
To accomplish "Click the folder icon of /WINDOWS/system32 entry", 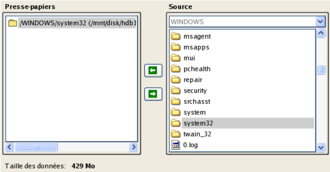I will pyautogui.click(x=13, y=23).
